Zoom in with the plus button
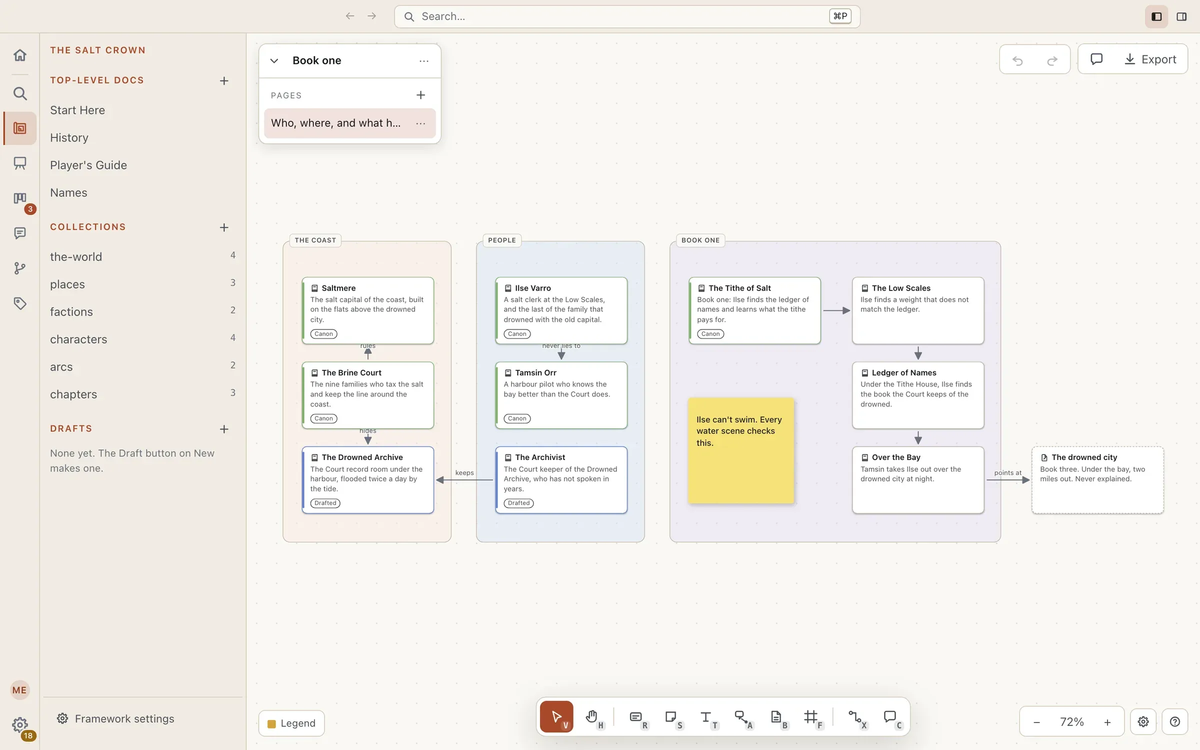 tap(1107, 722)
